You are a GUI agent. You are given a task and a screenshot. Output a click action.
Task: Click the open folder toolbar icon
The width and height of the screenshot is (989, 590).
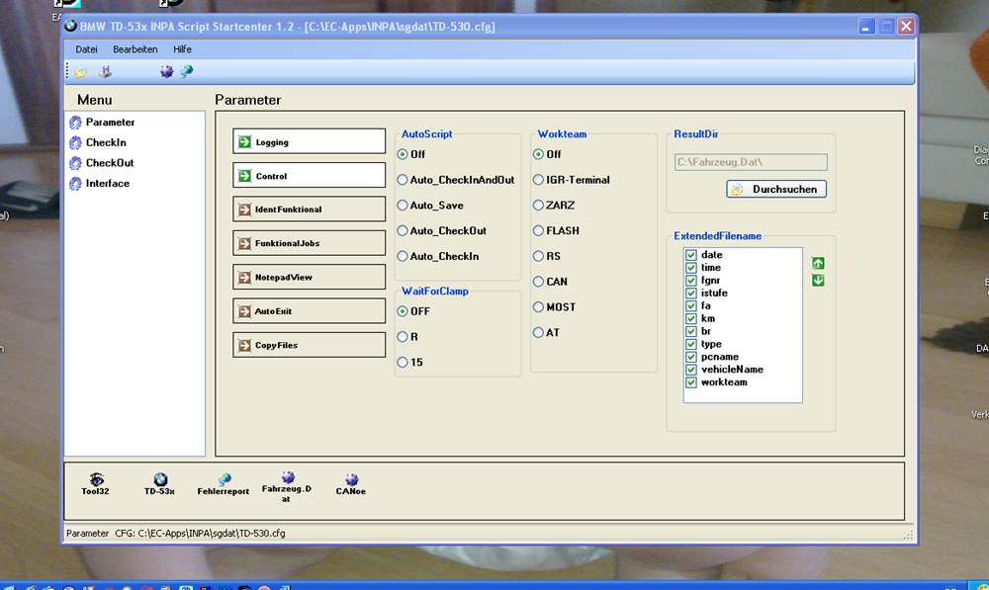81,72
